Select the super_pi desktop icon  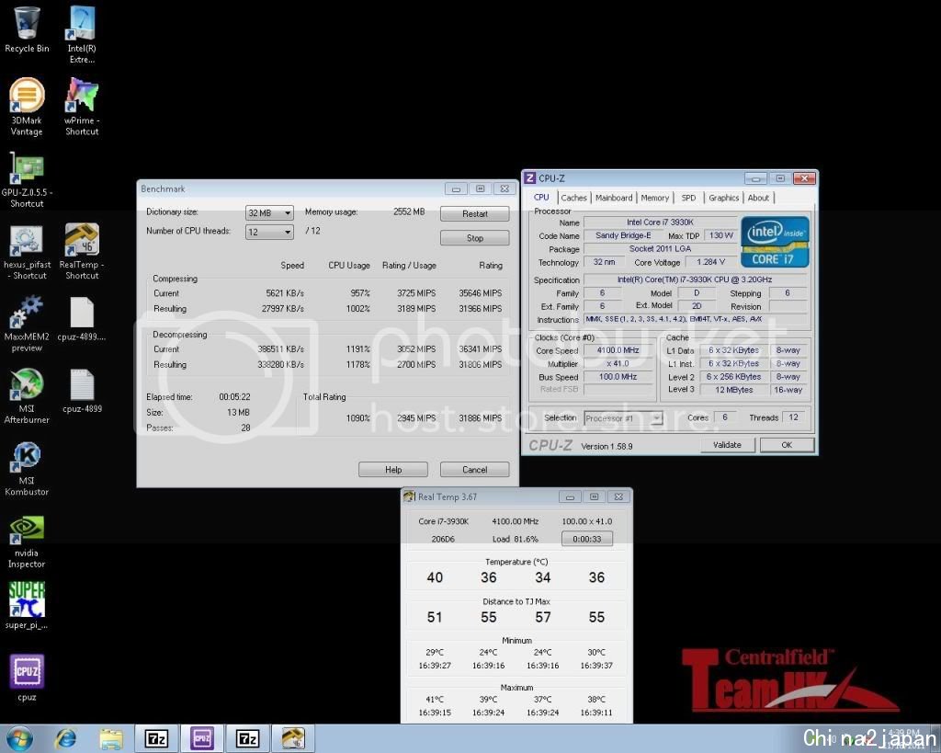point(27,605)
